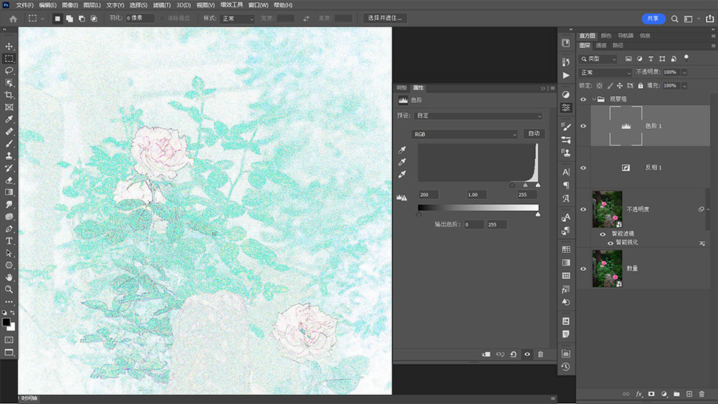The height and width of the screenshot is (404, 718).
Task: Click the 数量 layer thumbnail
Action: click(x=607, y=269)
